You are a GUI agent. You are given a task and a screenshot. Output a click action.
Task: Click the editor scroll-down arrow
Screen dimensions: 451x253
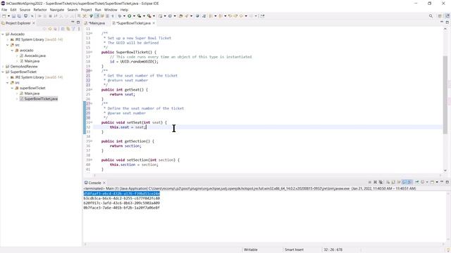point(445,170)
